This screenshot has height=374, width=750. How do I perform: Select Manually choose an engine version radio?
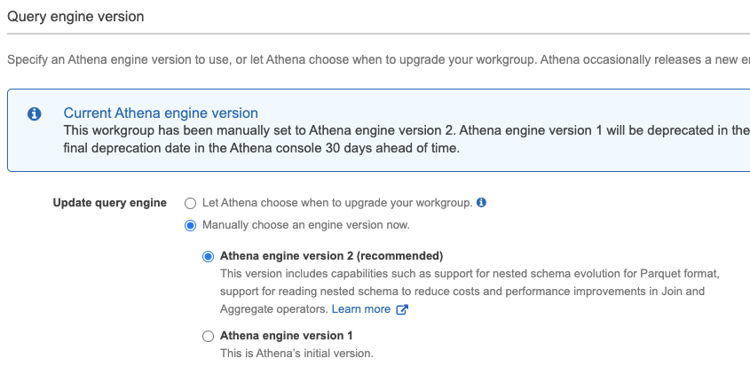190,225
